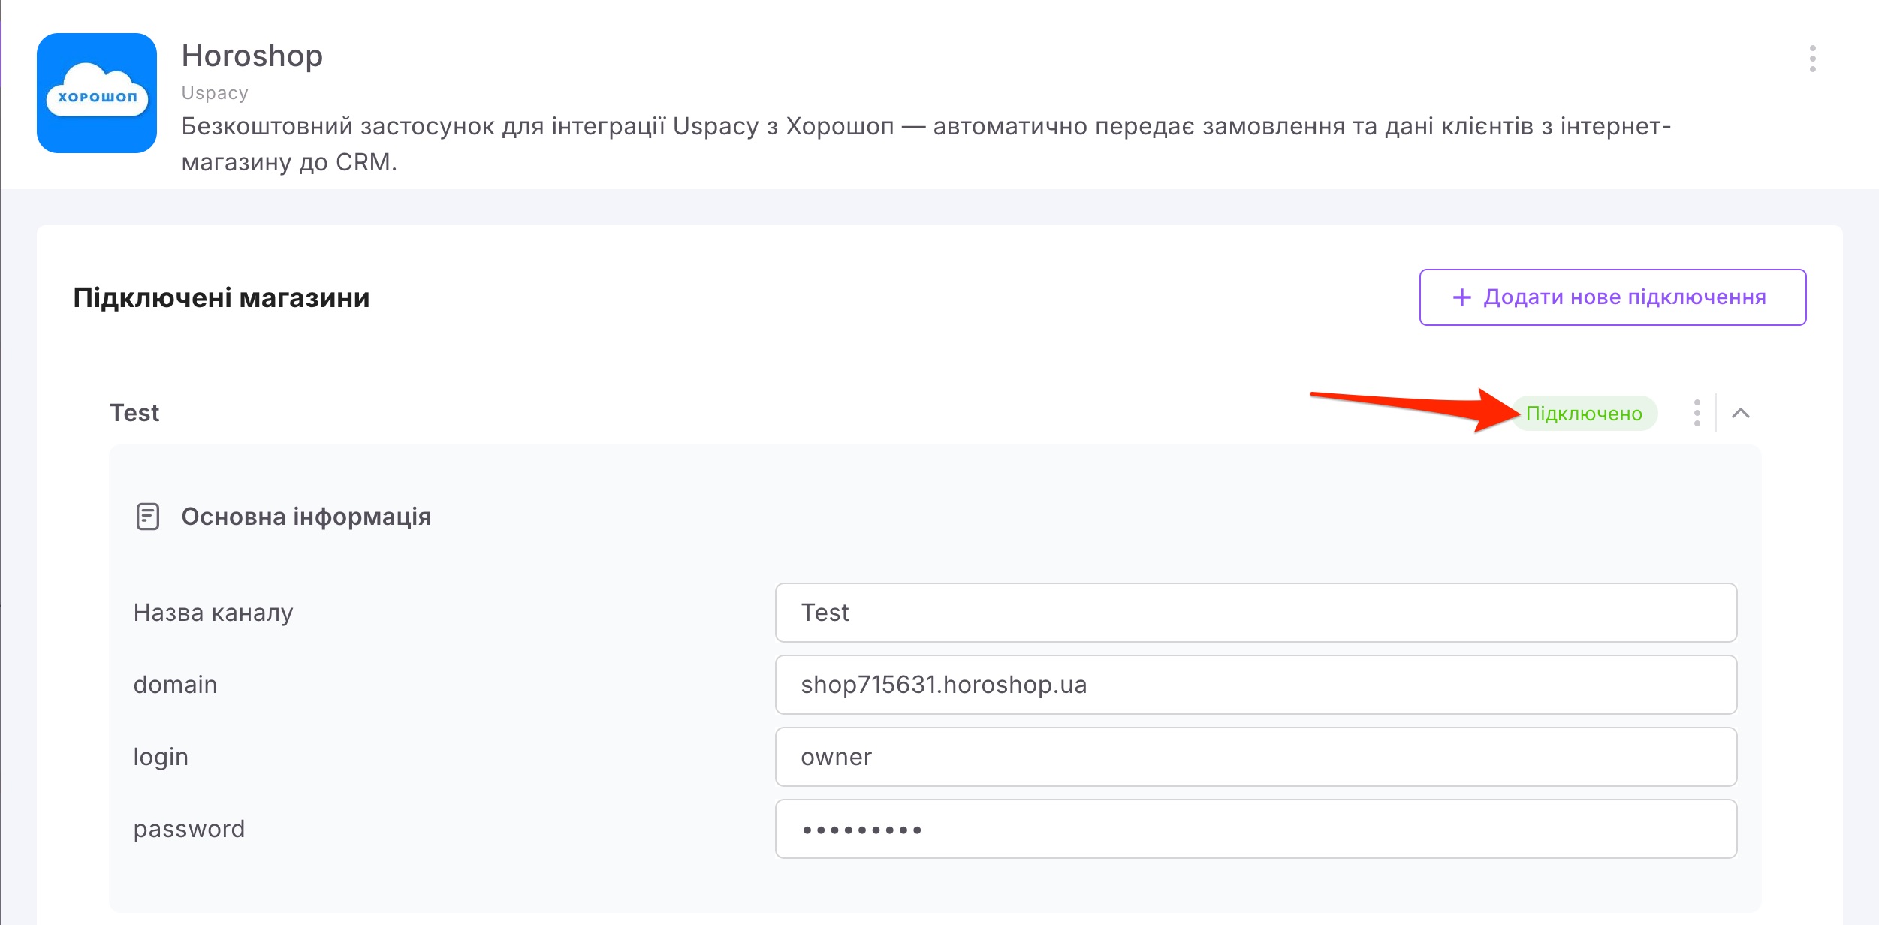The height and width of the screenshot is (925, 1879).
Task: Click the app description text
Action: (926, 143)
